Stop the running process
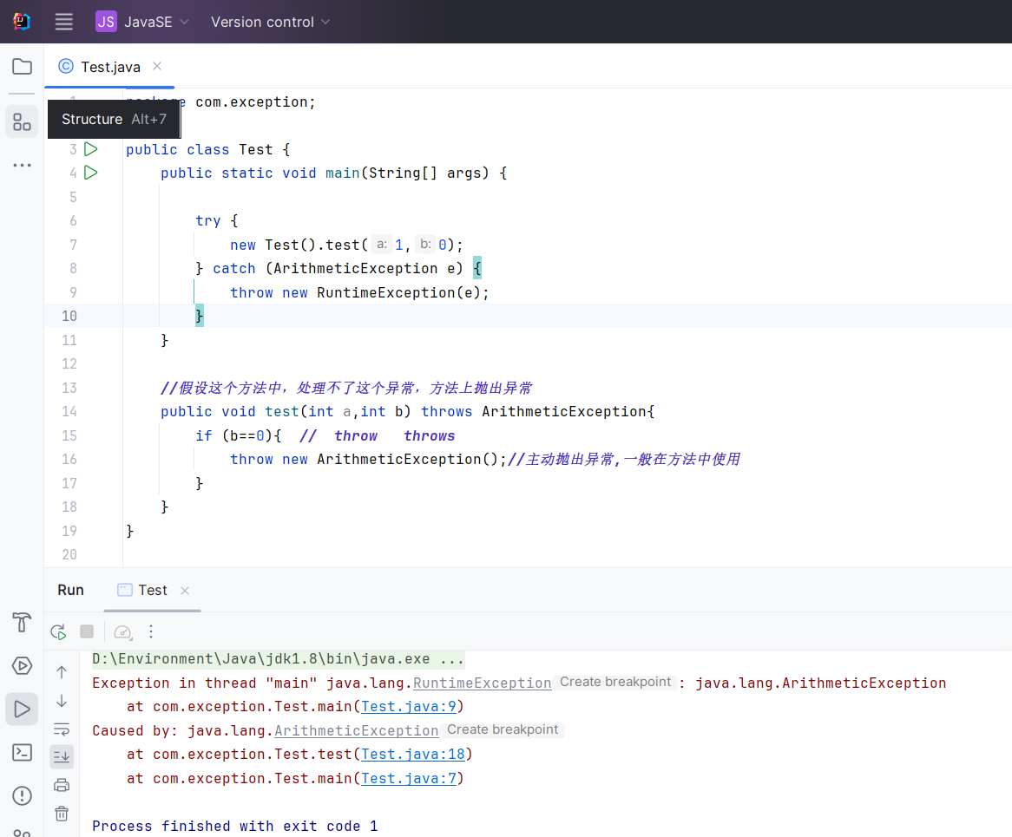The width and height of the screenshot is (1012, 837). pyautogui.click(x=87, y=631)
